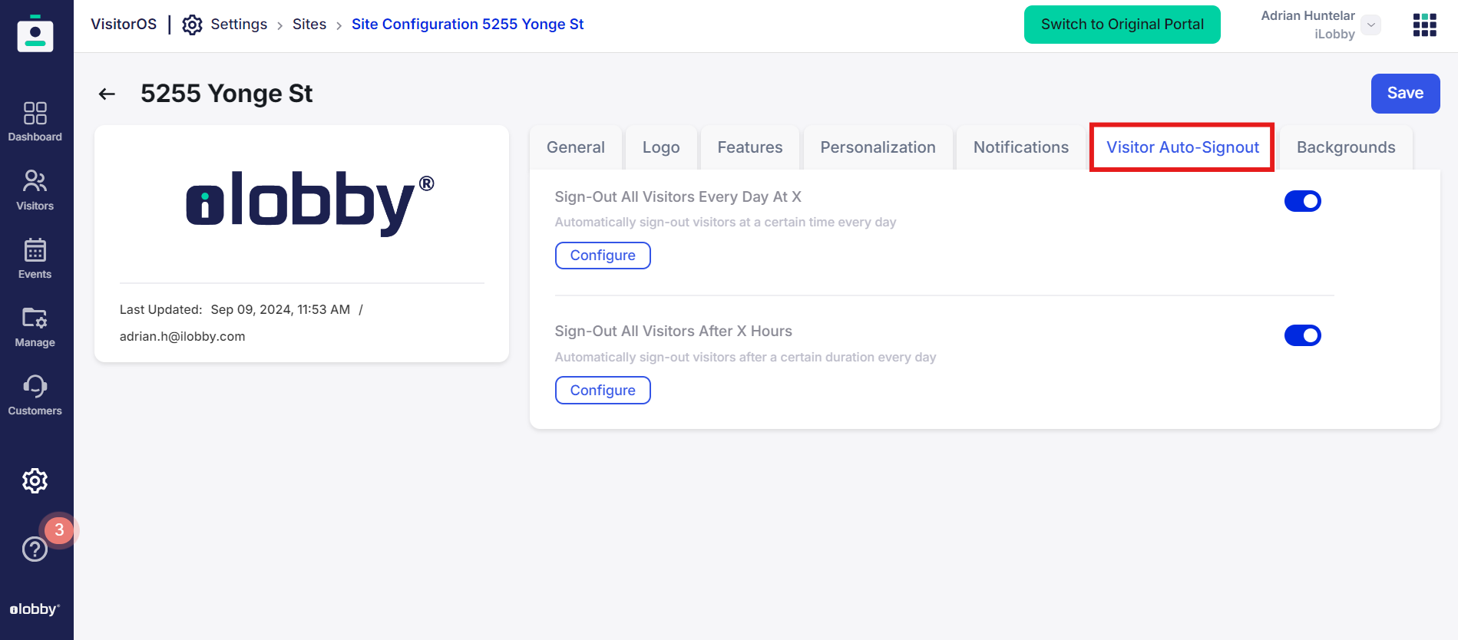The image size is (1458, 640).
Task: Configure the daily sign-out time
Action: (x=603, y=256)
